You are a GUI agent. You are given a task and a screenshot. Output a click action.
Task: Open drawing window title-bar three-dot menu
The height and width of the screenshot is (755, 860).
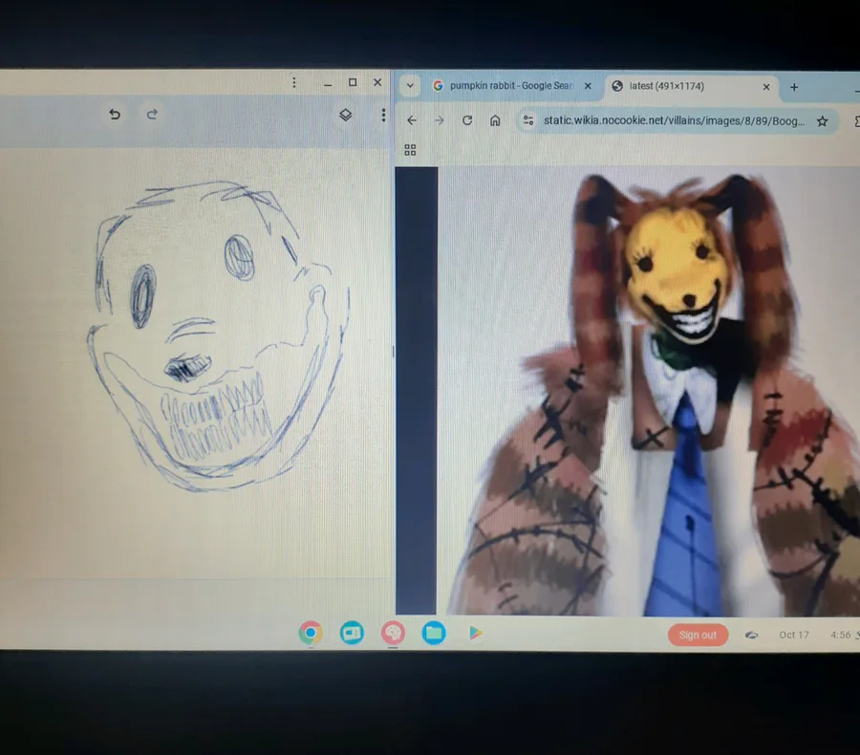click(294, 82)
